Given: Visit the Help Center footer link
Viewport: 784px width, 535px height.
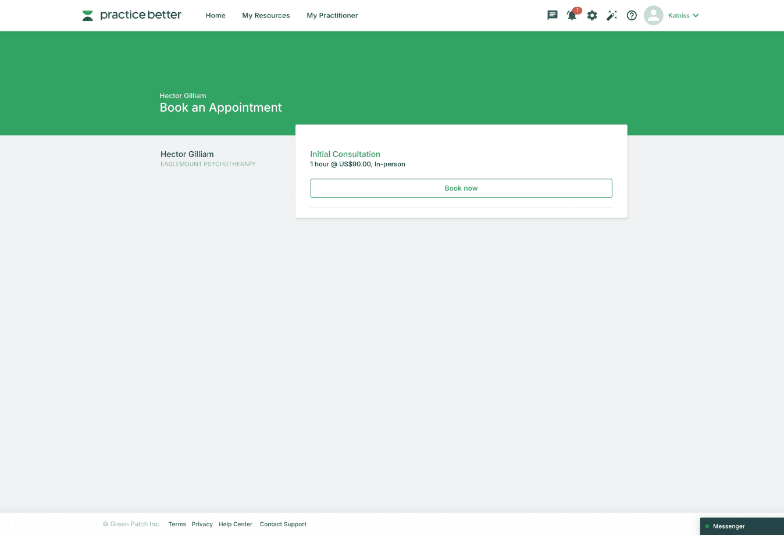Looking at the screenshot, I should (x=235, y=525).
